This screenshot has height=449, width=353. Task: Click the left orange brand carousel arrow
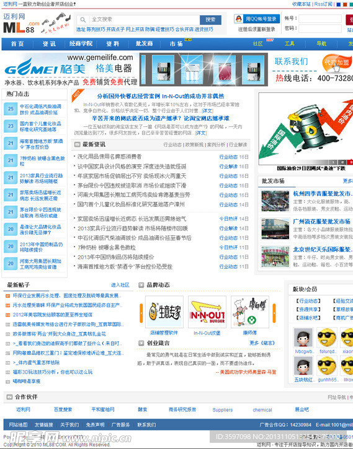pos(141,313)
